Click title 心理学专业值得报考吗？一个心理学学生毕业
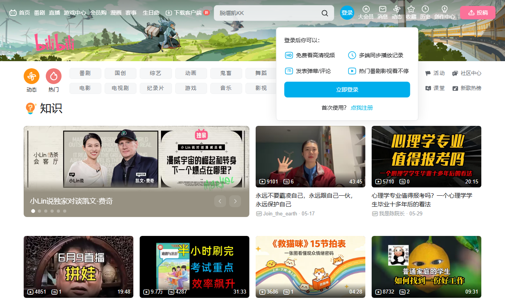Viewport: 505px width, 303px height. pyautogui.click(x=422, y=200)
